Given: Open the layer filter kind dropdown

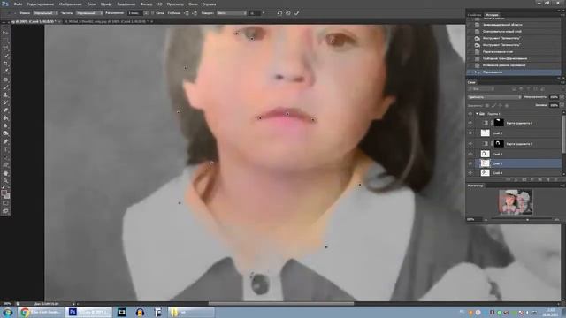Looking at the screenshot, I should (x=480, y=88).
